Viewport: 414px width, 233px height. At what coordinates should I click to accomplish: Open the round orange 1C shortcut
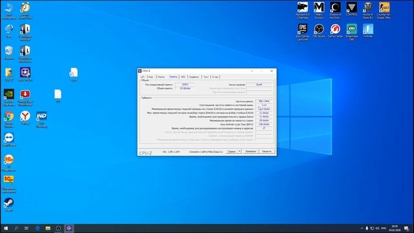tap(9, 162)
